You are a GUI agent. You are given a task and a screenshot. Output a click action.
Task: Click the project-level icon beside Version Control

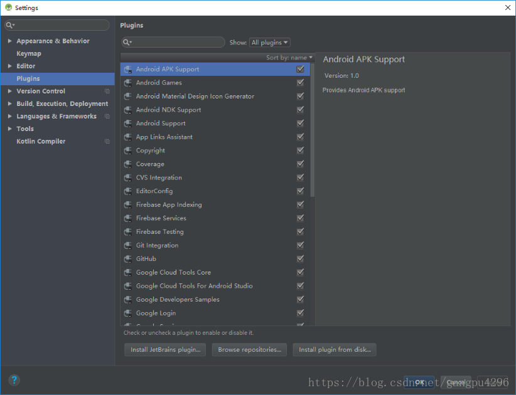[x=107, y=91]
